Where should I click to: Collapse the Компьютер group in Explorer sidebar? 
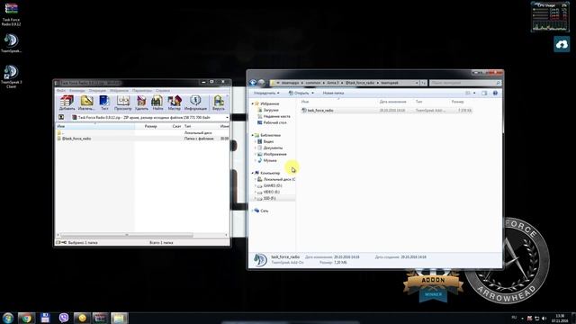coord(252,173)
